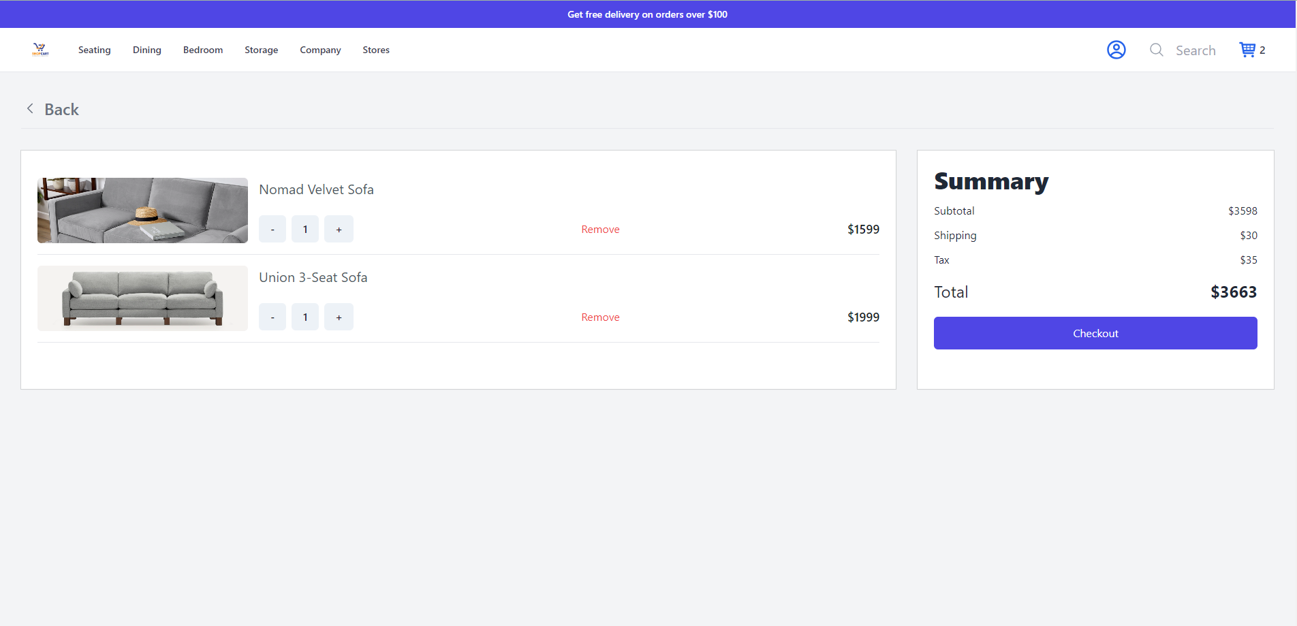This screenshot has width=1297, height=626.
Task: Open the Storage menu
Action: point(261,50)
